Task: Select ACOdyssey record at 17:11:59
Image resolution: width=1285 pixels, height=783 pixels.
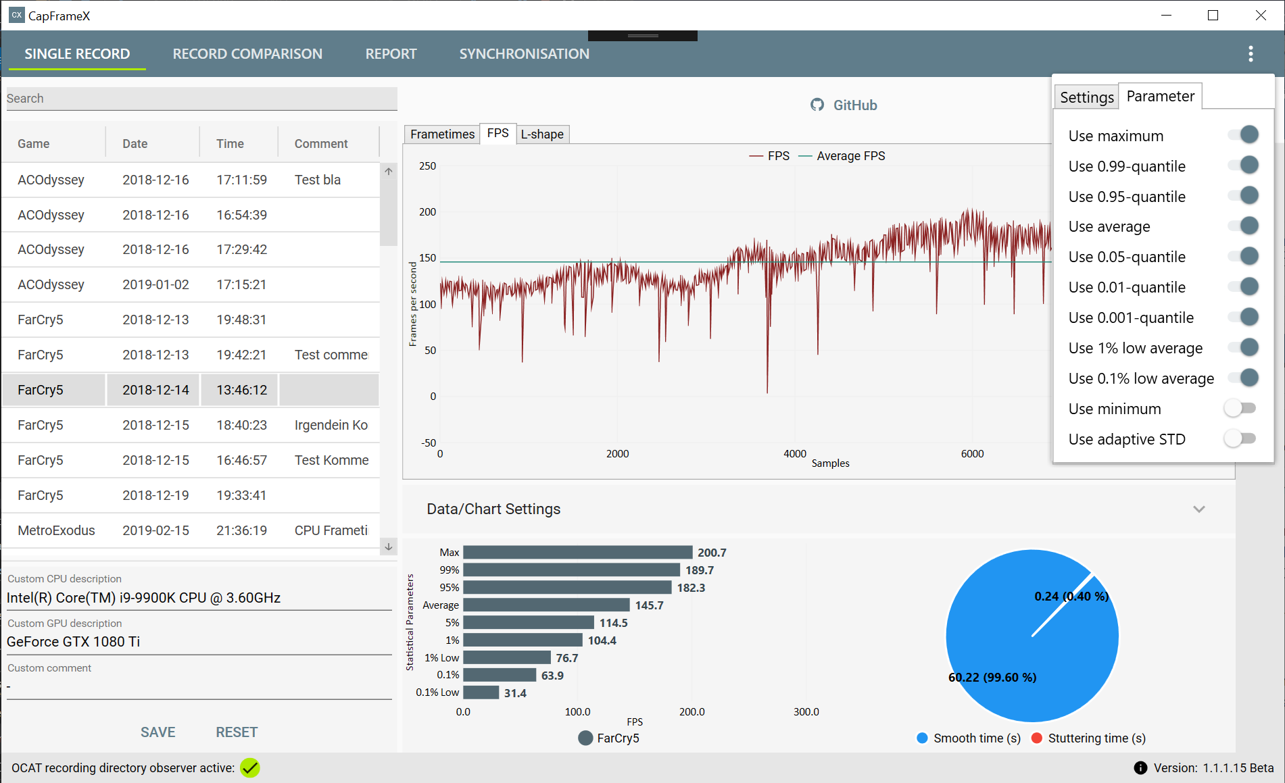Action: [191, 180]
